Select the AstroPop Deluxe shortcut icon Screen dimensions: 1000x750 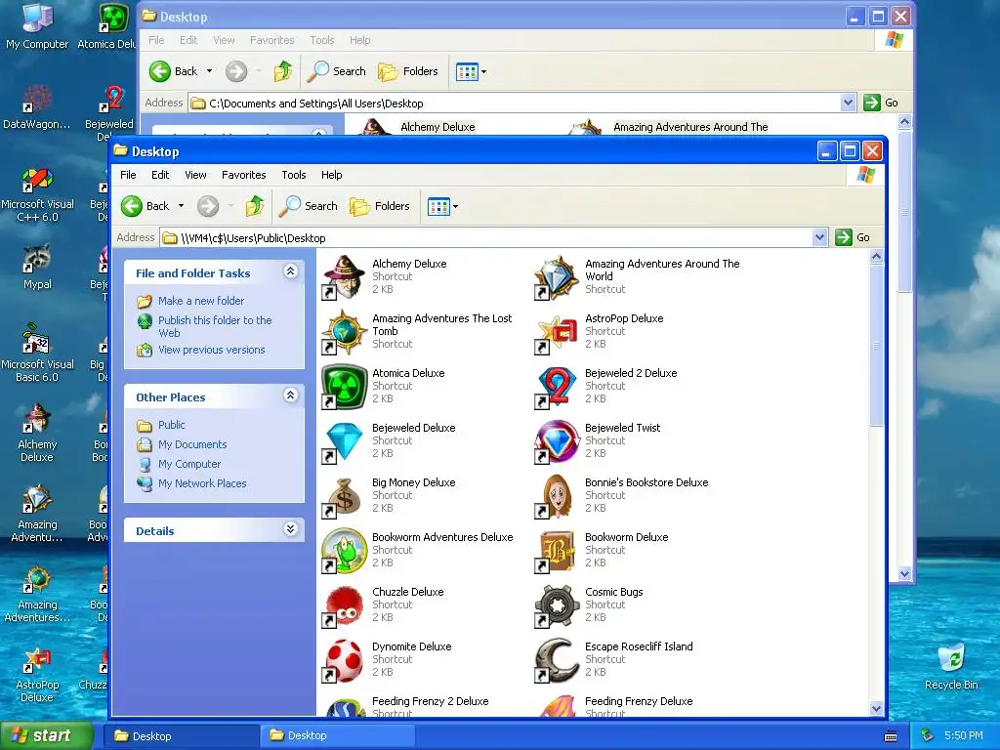[557, 332]
